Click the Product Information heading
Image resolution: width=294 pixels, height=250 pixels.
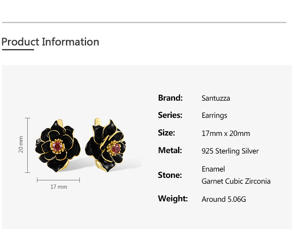[x=50, y=42]
